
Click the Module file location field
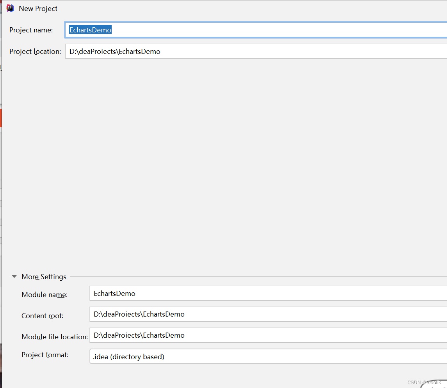pos(268,335)
